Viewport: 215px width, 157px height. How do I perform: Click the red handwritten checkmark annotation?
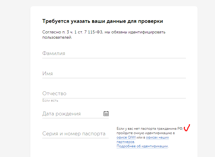187,128
